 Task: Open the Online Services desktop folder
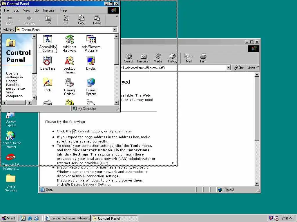click(11, 183)
